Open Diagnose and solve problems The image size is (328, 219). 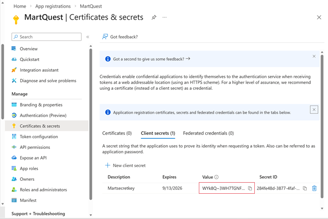48,81
